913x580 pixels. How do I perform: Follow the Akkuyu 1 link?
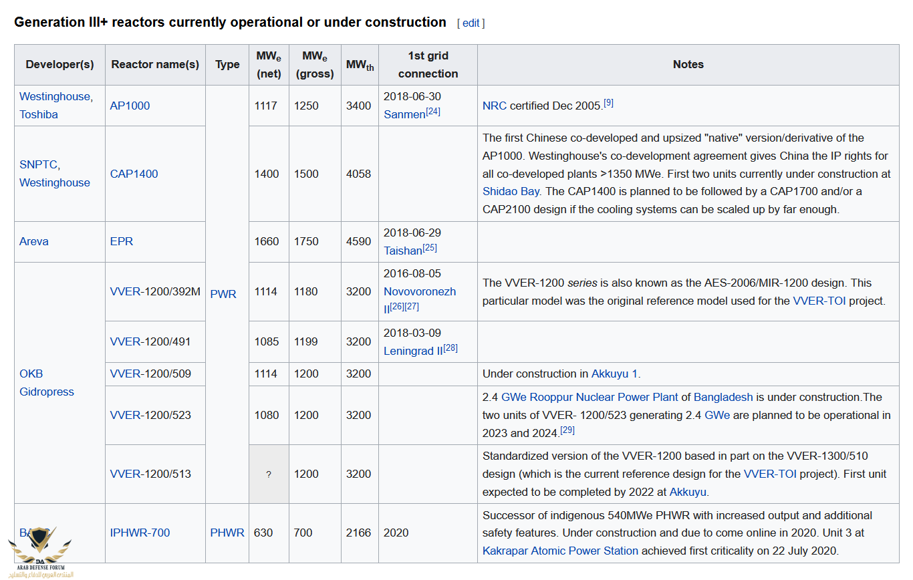pyautogui.click(x=615, y=374)
